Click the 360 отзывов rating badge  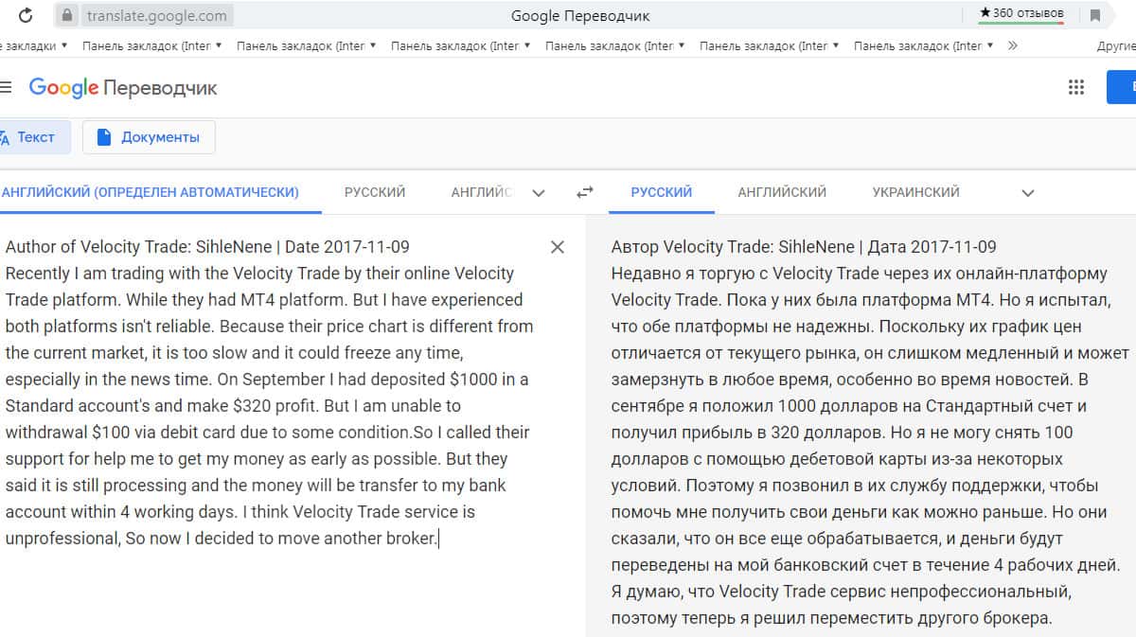coord(1021,14)
